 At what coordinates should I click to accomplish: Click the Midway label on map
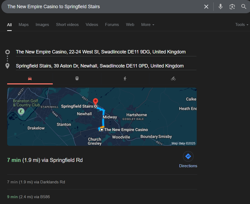tap(110, 117)
